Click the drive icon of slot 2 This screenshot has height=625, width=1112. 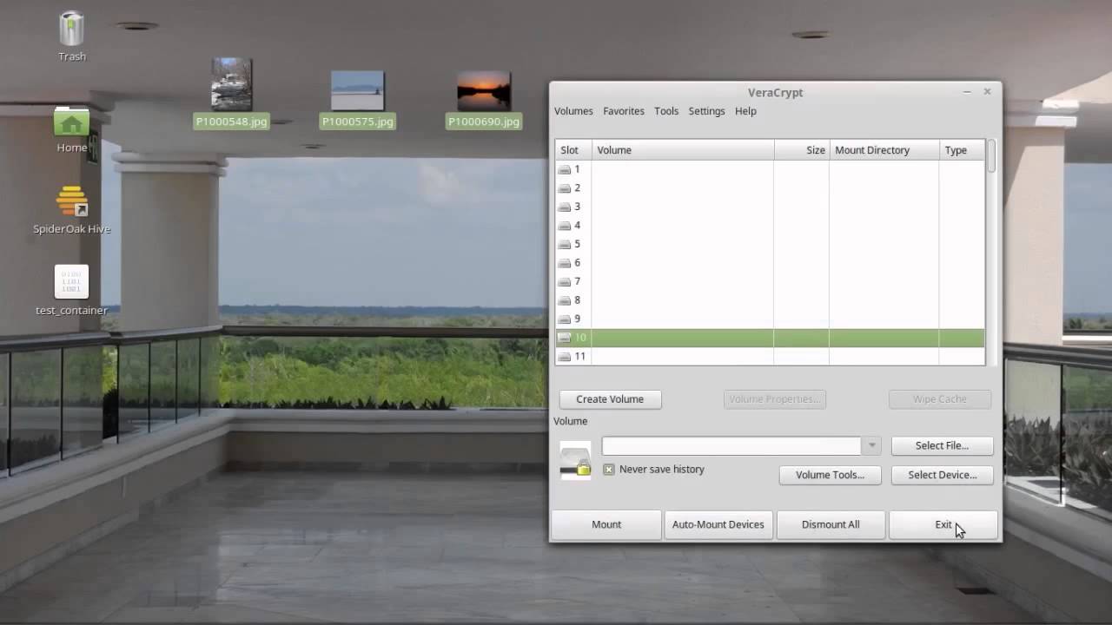(565, 188)
